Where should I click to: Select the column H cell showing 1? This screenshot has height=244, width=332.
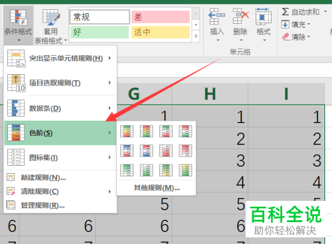tap(210, 116)
